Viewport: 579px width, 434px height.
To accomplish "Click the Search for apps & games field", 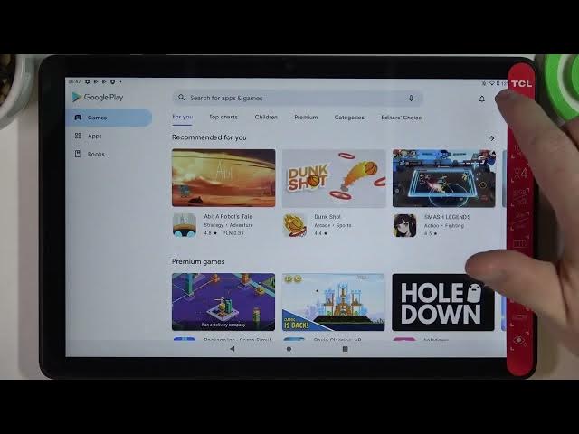I will (x=298, y=99).
